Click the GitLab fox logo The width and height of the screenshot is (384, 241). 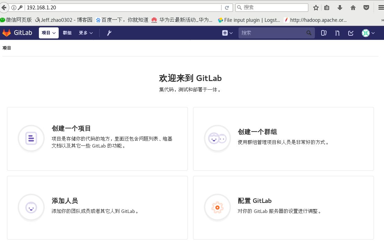click(x=7, y=33)
